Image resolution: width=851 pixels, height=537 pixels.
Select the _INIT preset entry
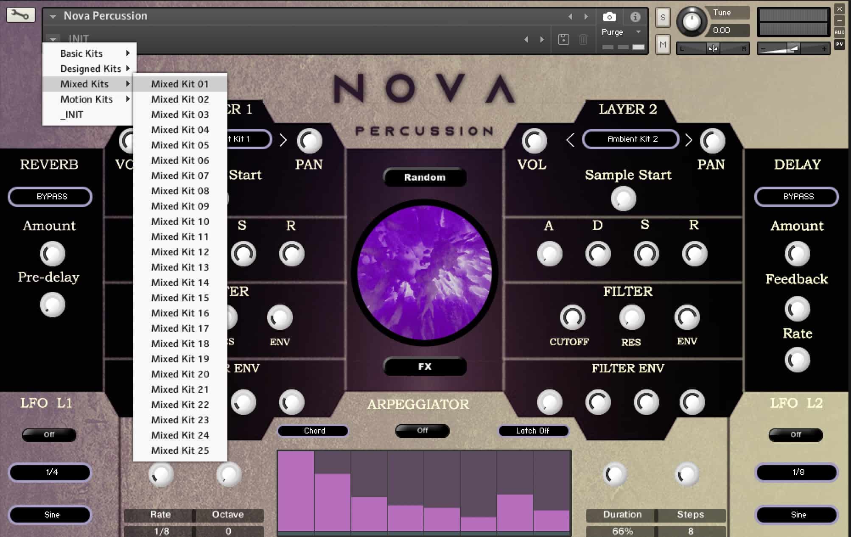pos(88,115)
